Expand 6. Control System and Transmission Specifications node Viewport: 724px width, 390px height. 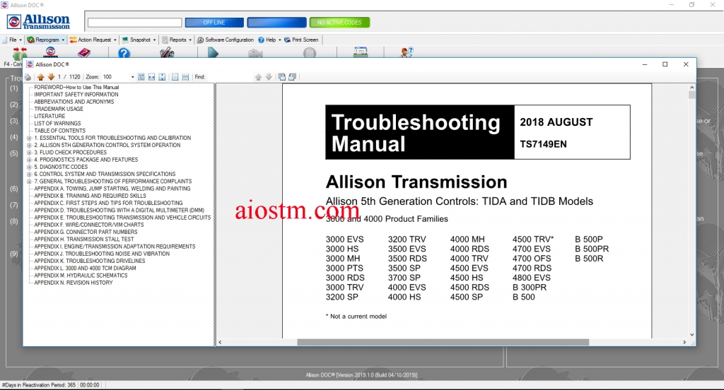[29, 175]
